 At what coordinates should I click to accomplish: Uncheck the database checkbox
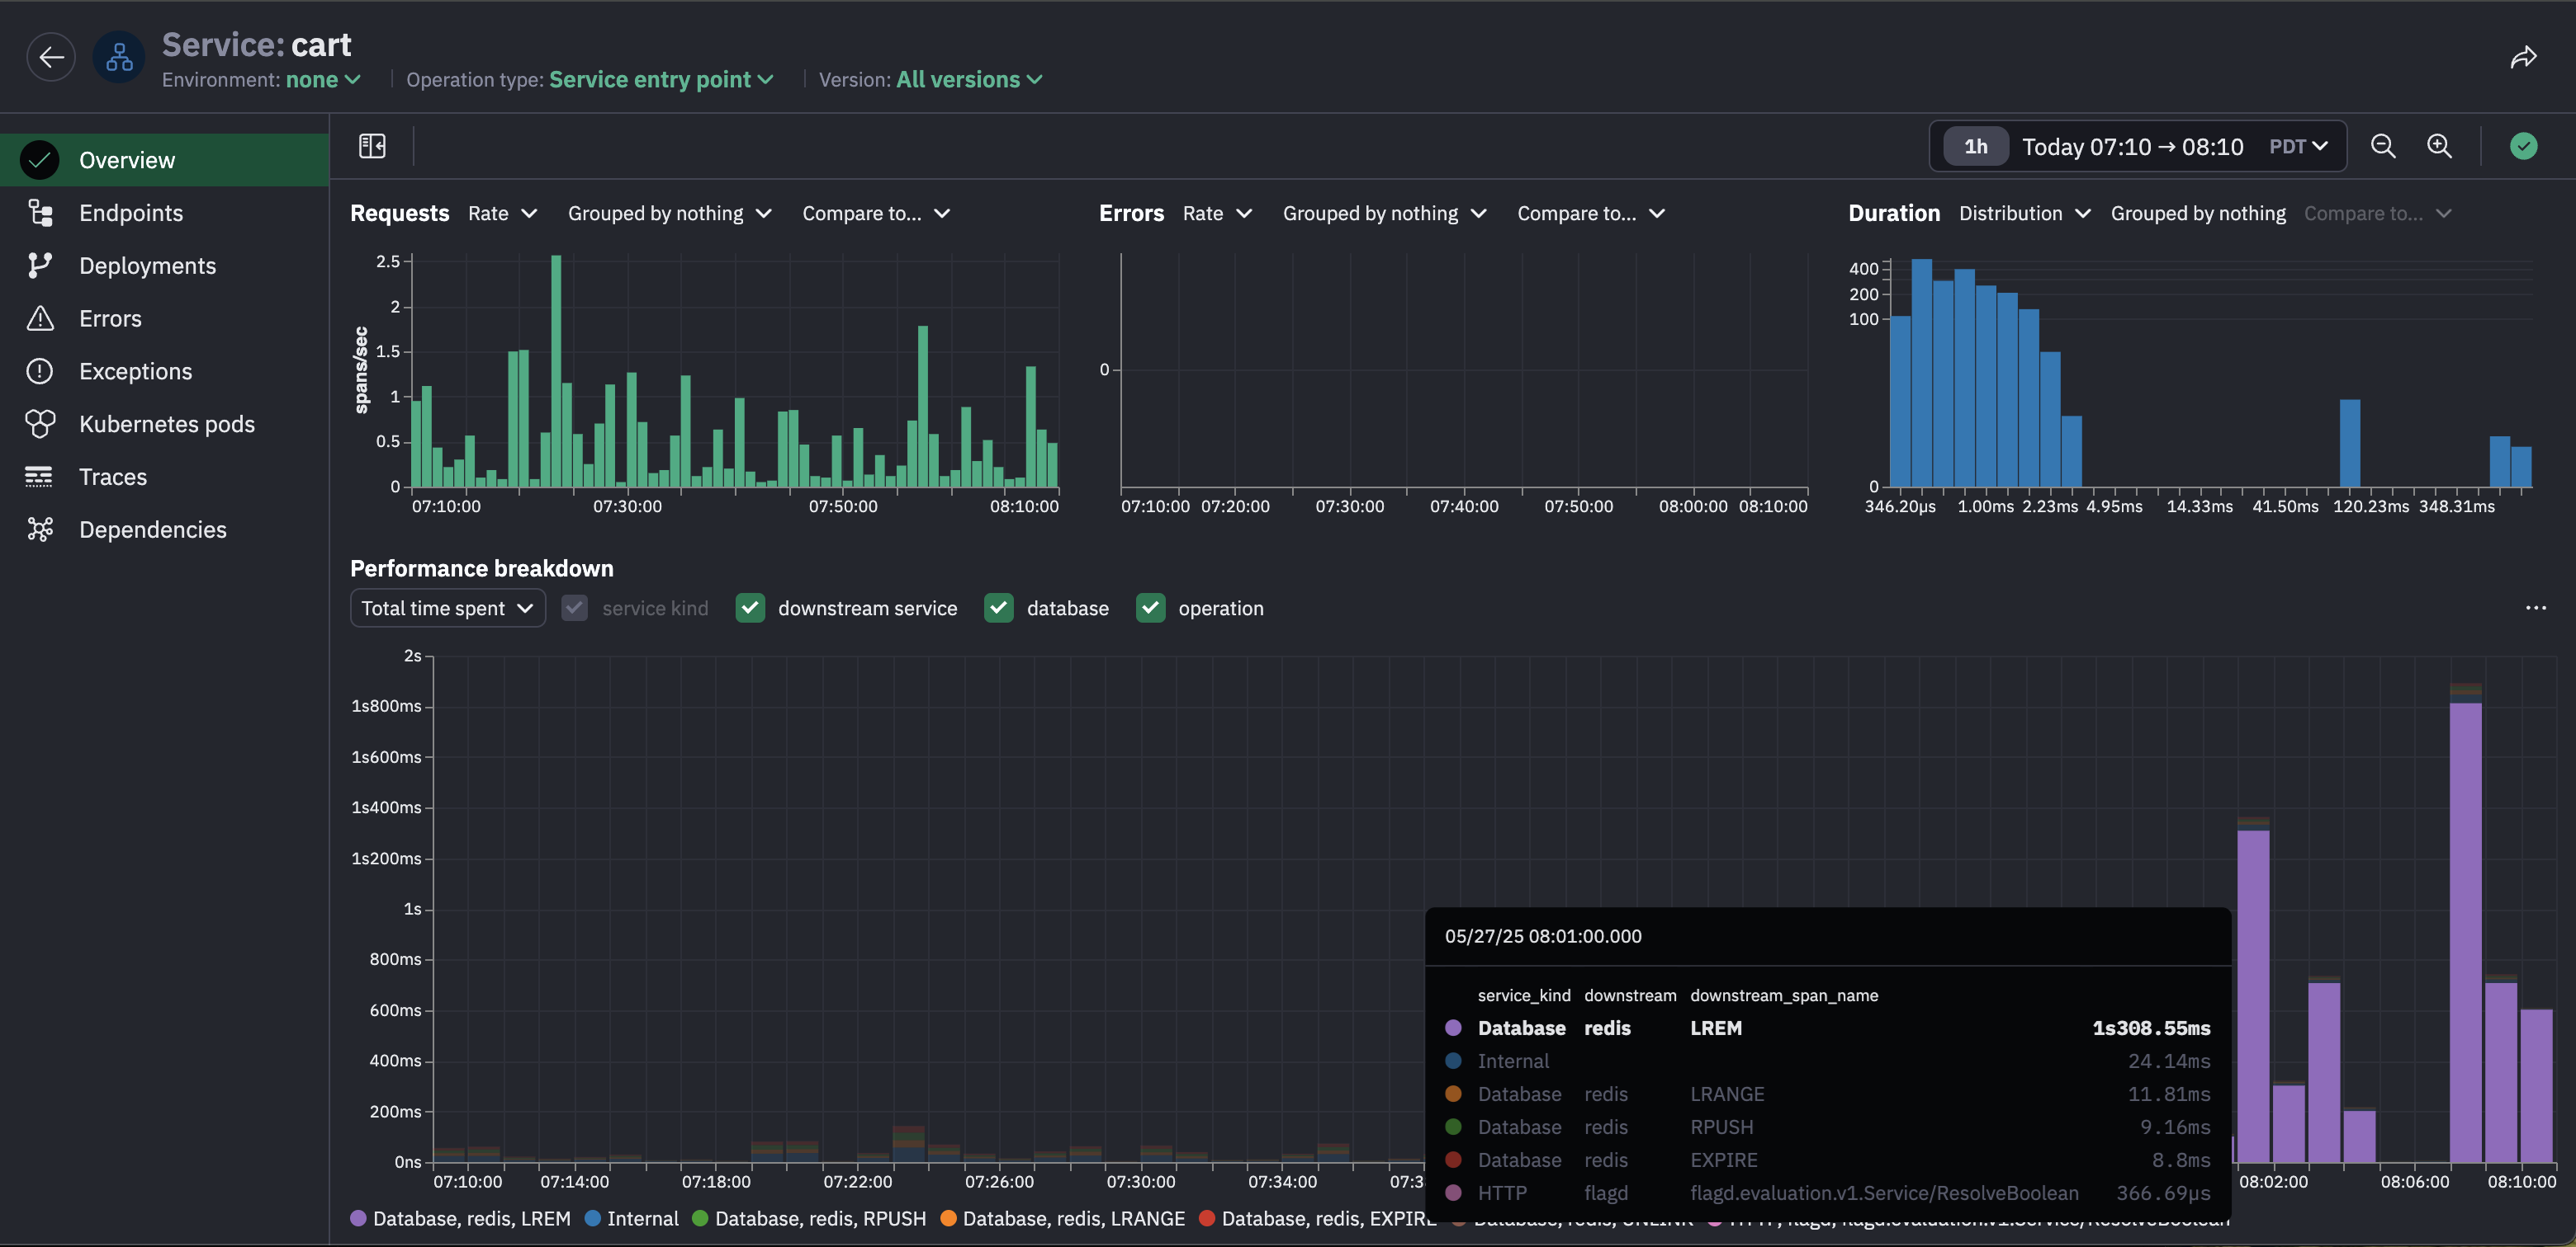[x=998, y=608]
